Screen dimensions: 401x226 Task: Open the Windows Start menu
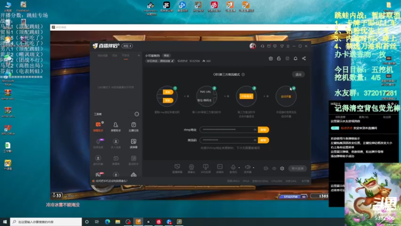5,221
